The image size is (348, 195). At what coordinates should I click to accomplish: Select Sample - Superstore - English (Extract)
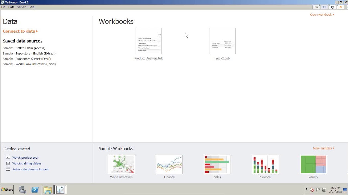[29, 54]
